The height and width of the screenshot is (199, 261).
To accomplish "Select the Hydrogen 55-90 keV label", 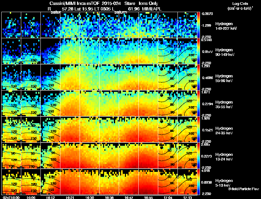I will [x=224, y=78].
